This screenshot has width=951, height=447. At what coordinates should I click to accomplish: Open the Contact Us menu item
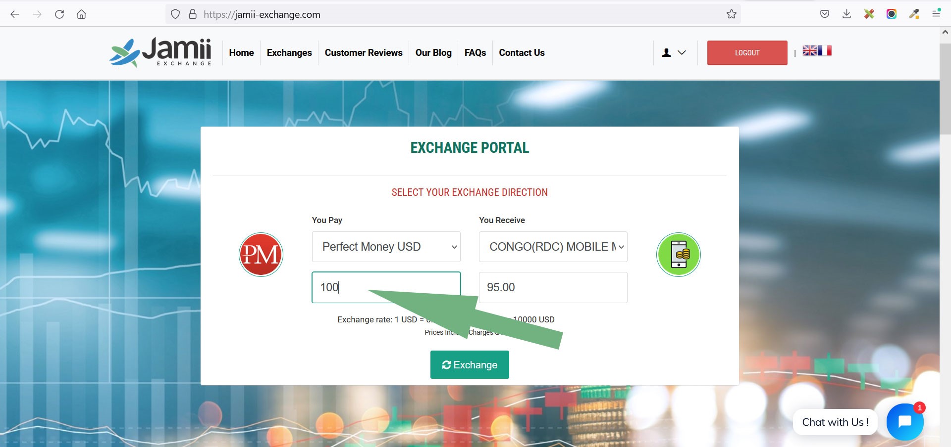click(522, 52)
